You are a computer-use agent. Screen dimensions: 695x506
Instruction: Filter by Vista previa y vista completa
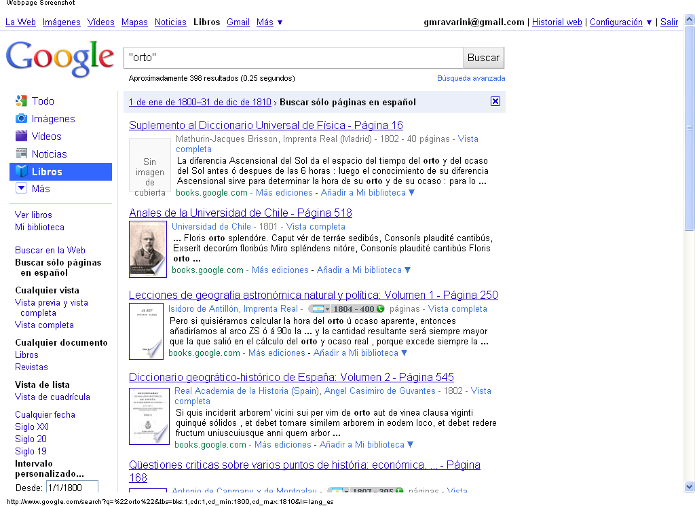click(52, 307)
